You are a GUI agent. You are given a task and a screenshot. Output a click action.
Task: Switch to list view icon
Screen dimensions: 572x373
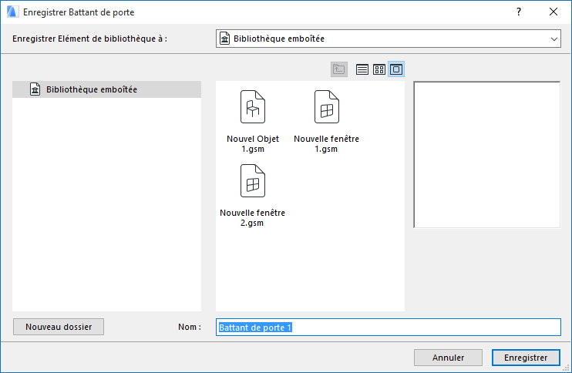(x=362, y=69)
